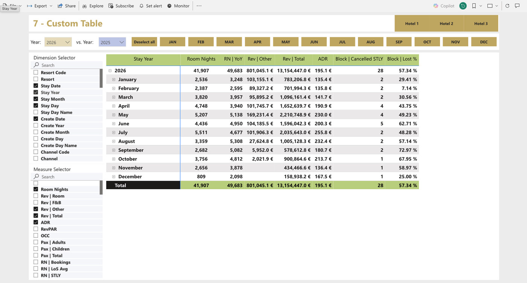The width and height of the screenshot is (527, 283).
Task: Filter by the APR month button
Action: pyautogui.click(x=257, y=42)
